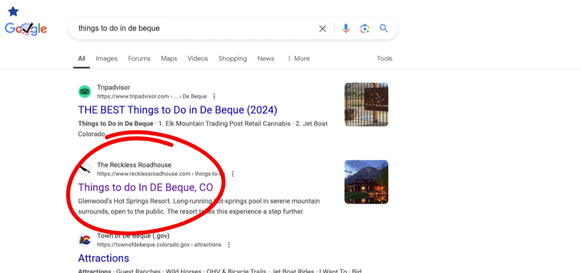This screenshot has width=581, height=273.
Task: Open the Tools search options
Action: [x=385, y=59]
